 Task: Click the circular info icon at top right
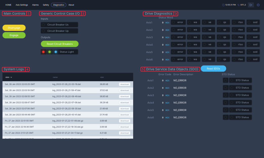[x=258, y=5]
